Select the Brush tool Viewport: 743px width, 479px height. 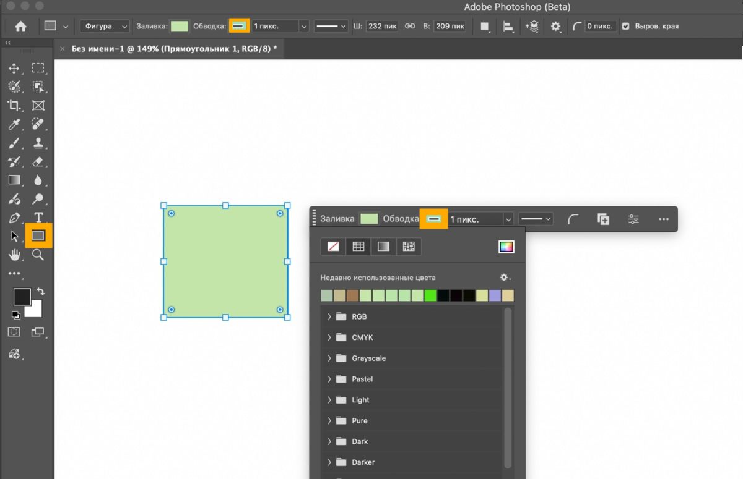(14, 143)
